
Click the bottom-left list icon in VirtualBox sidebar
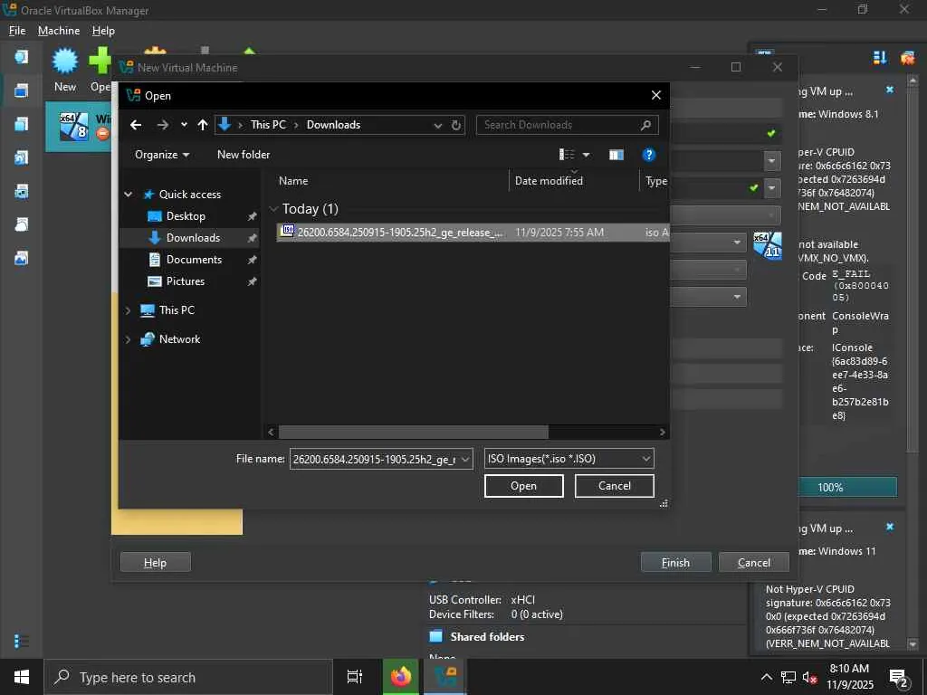tap(22, 641)
